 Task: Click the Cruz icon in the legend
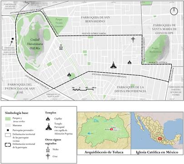click(48, 156)
